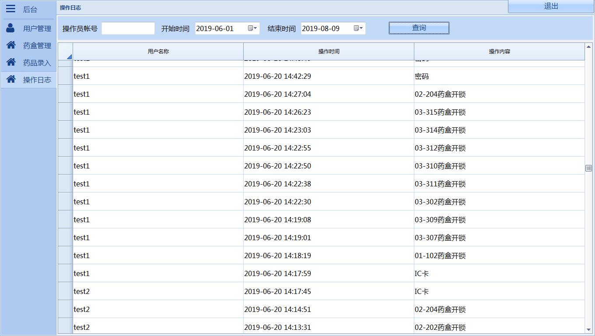Click the hamburger menu icon beside 后台
595x336 pixels.
pos(10,9)
